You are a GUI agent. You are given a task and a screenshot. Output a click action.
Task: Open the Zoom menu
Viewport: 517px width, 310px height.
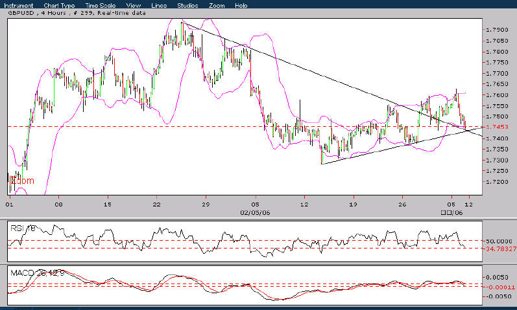coord(217,5)
